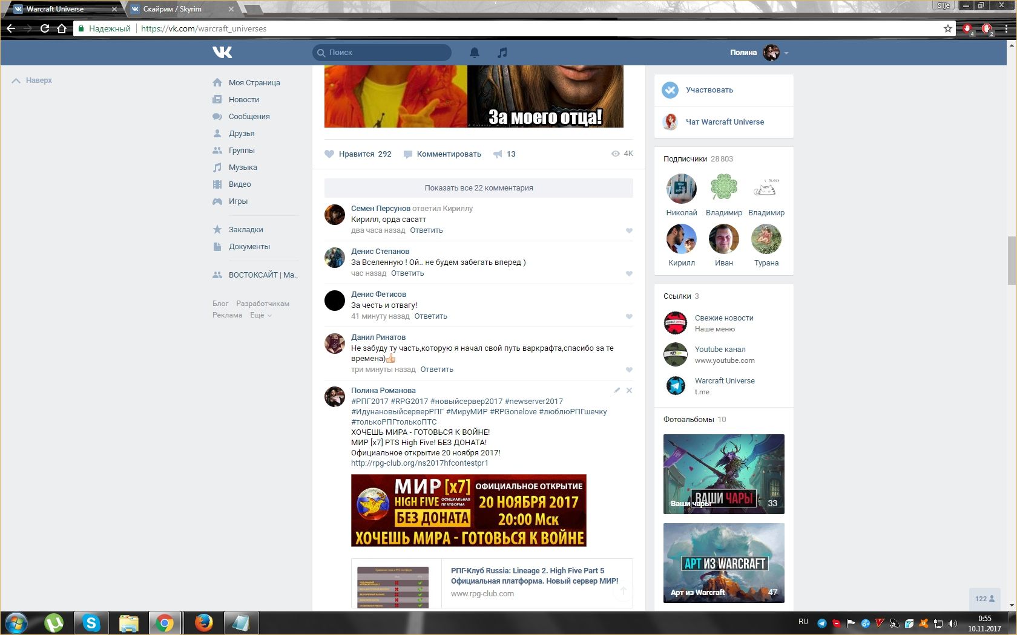Click hashtag #РПГ2017
Image resolution: width=1017 pixels, height=635 pixels.
pyautogui.click(x=370, y=402)
